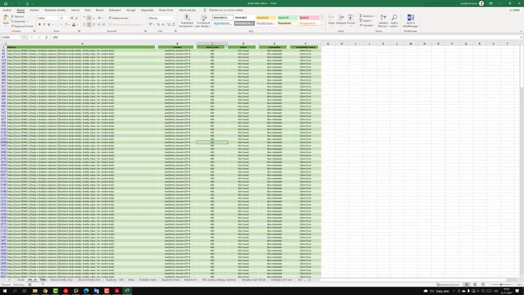Image resolution: width=524 pixels, height=295 pixels.
Task: Increase font size with large A icon
Action: click(72, 18)
